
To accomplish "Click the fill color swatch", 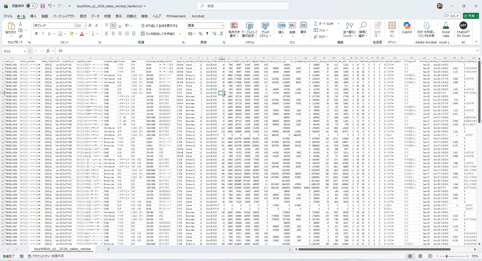I will (72, 34).
